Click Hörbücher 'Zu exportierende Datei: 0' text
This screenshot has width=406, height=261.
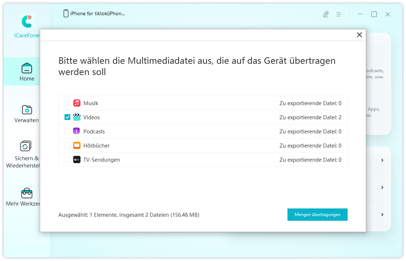click(310, 145)
